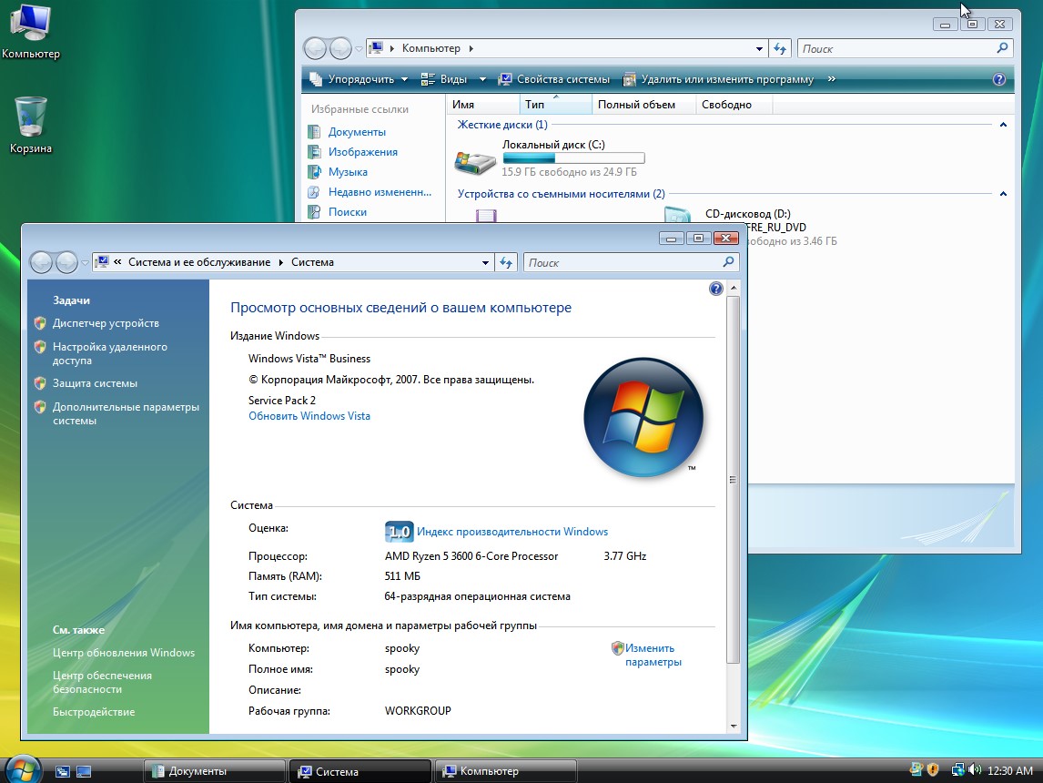The width and height of the screenshot is (1043, 783).
Task: Click Недавно измененные favorite link
Action: tap(380, 191)
